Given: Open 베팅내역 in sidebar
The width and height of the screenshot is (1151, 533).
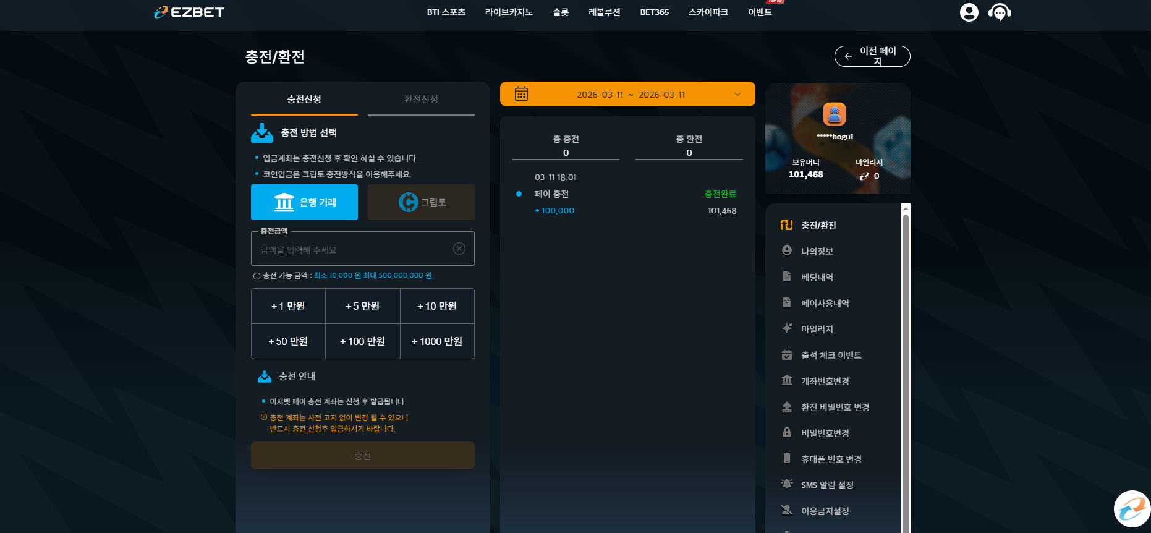Looking at the screenshot, I should [817, 277].
